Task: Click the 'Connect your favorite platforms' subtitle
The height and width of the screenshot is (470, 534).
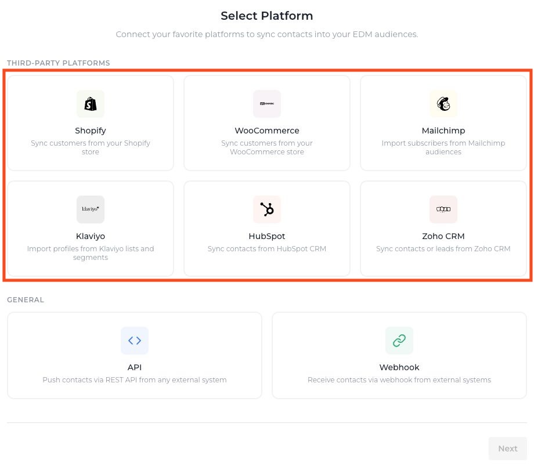Action: pyautogui.click(x=266, y=34)
